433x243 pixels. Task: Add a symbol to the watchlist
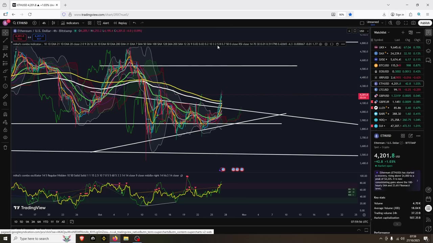pyautogui.click(x=403, y=32)
